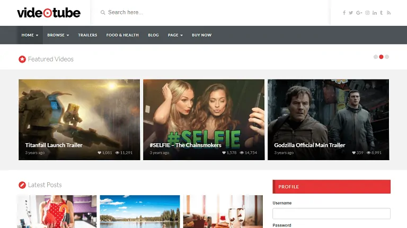Click the Latest Posts heading
The image size is (407, 228).
(45, 185)
